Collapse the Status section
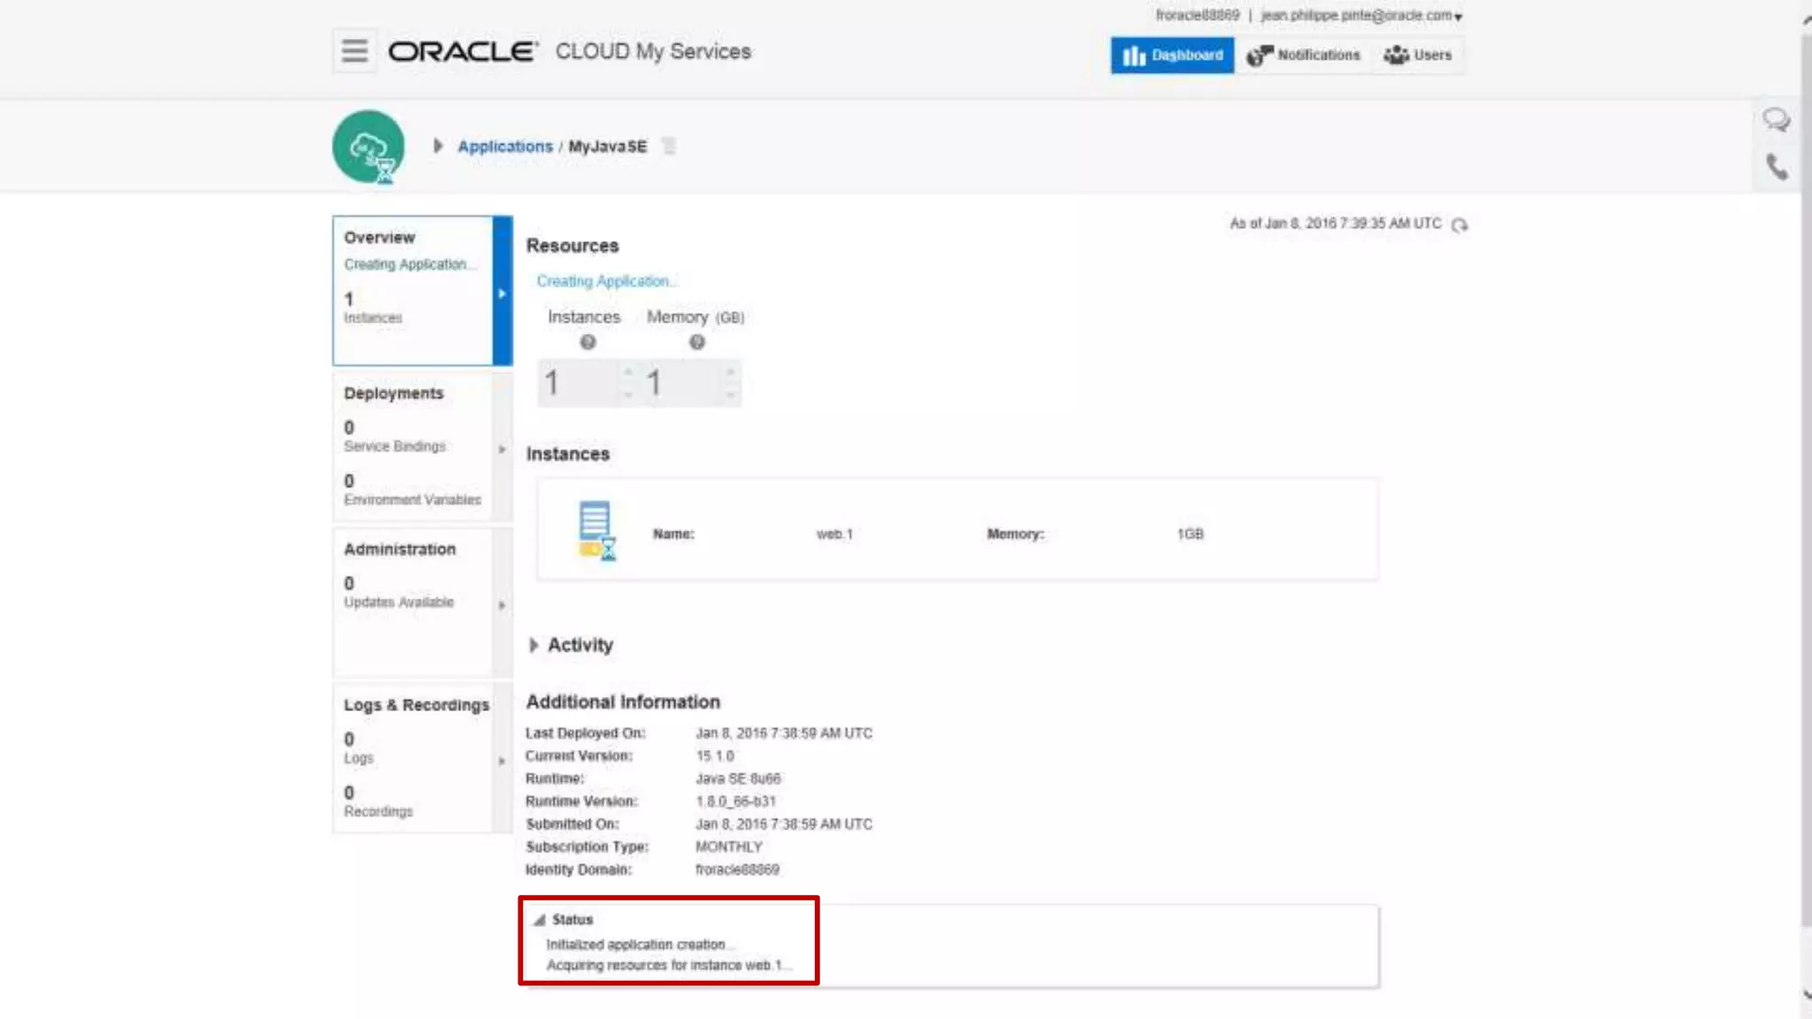The image size is (1812, 1019). [x=539, y=920]
